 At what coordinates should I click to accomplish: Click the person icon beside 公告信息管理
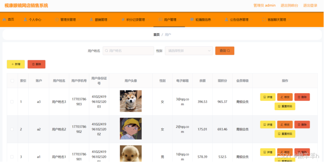226,19
